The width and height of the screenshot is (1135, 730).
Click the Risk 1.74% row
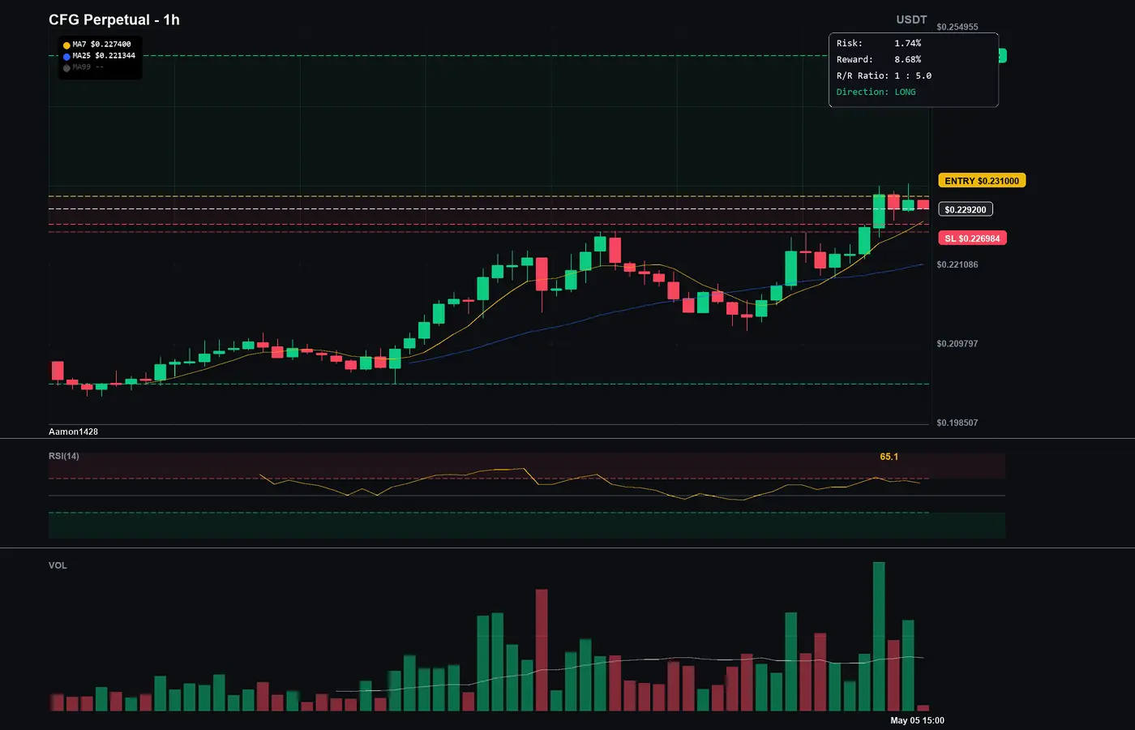tap(879, 43)
